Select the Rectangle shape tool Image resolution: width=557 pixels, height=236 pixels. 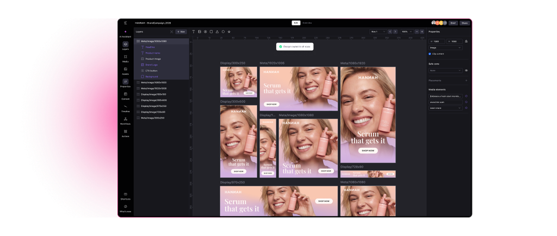[x=212, y=31]
